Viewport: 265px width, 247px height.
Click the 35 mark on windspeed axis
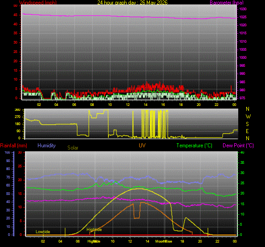pos(15,33)
